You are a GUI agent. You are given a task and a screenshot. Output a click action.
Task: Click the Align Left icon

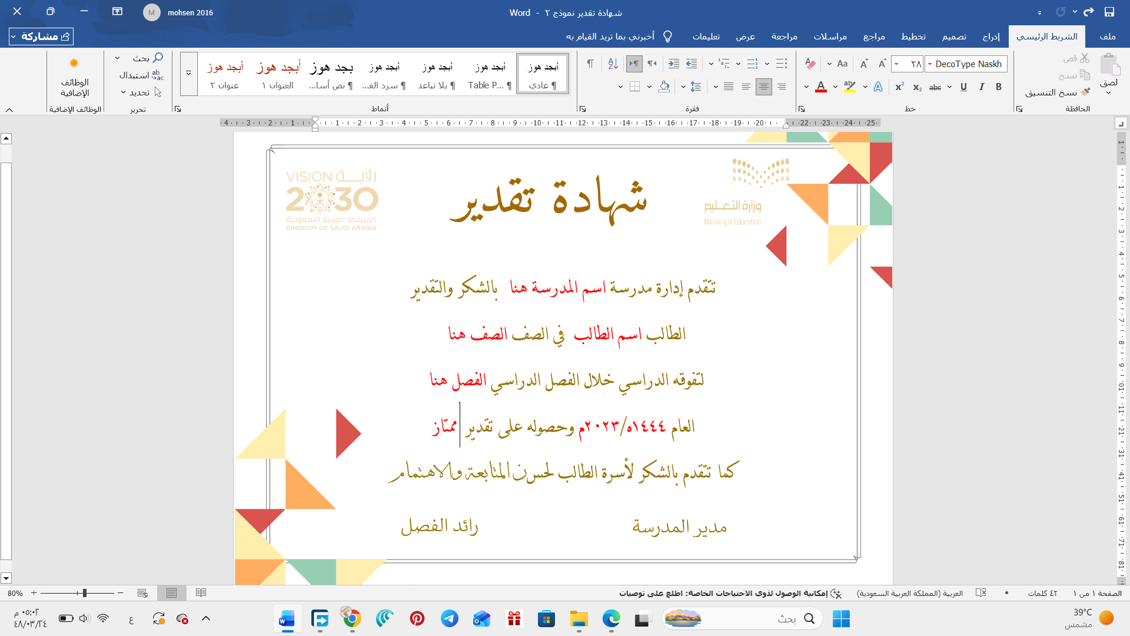click(746, 87)
